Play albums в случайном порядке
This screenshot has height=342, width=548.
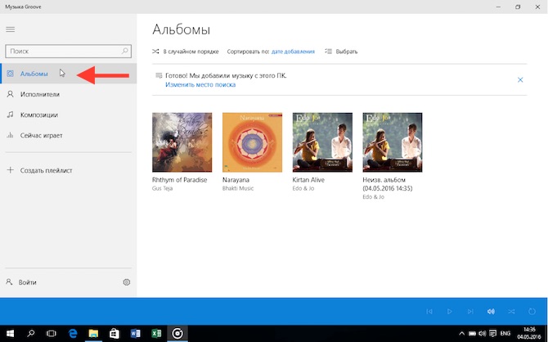tap(185, 52)
